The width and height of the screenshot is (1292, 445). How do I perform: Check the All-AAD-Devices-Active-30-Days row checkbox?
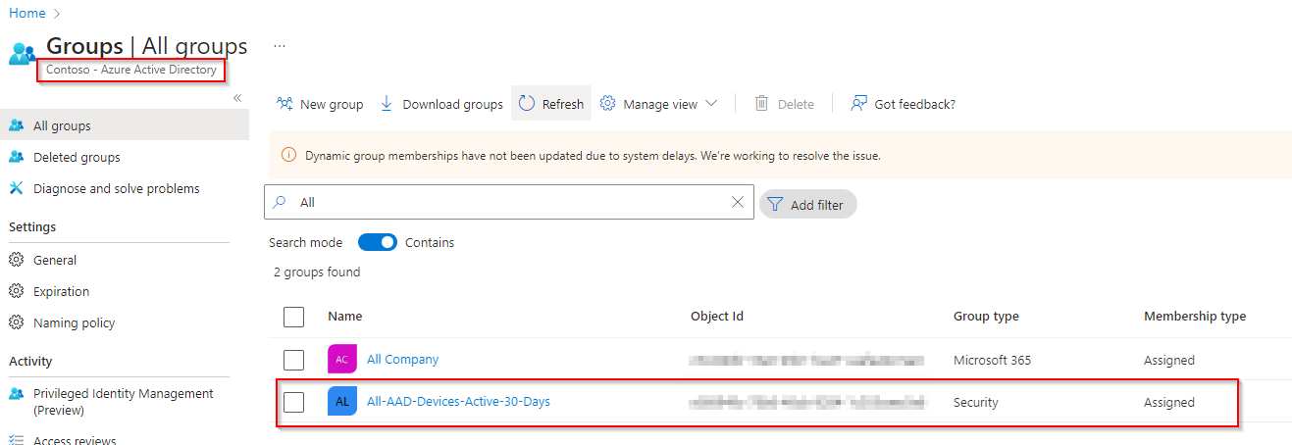[293, 402]
